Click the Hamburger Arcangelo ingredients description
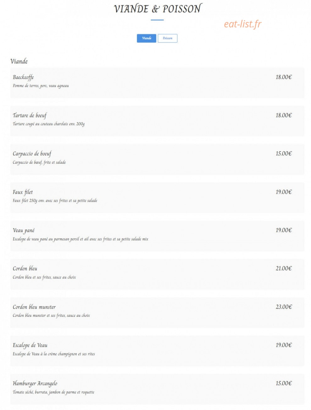Viewport: 311px width, 410px height. point(53,392)
